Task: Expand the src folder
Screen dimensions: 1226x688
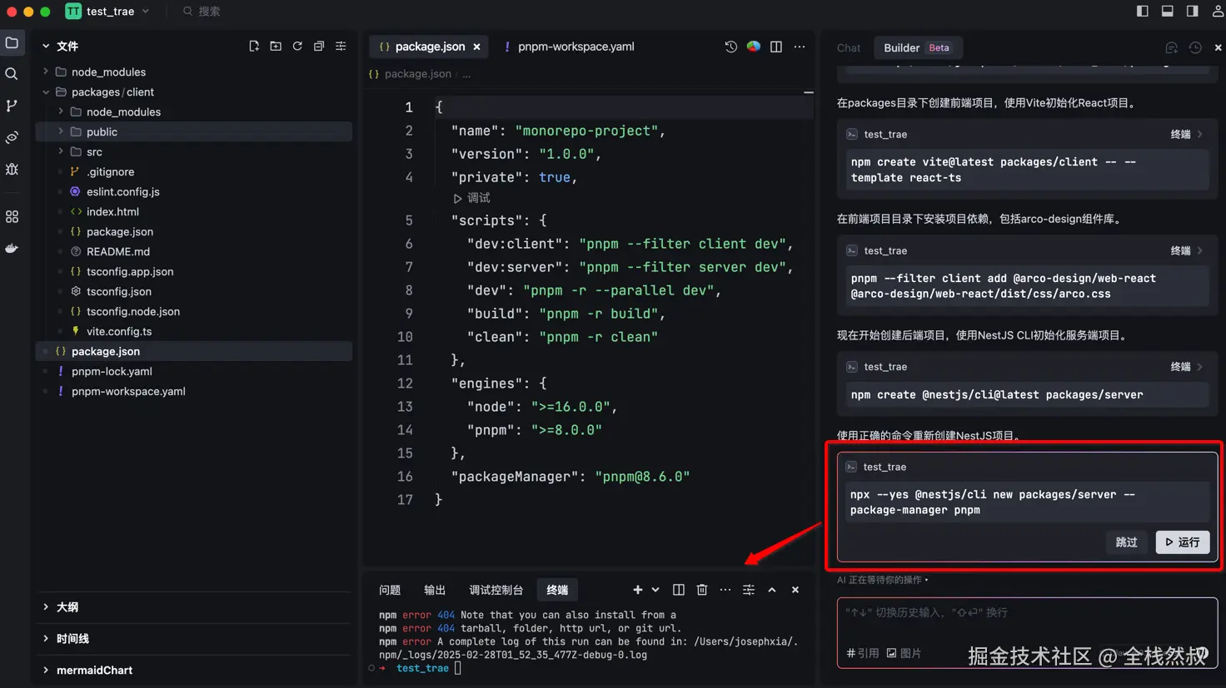Action: [x=61, y=151]
